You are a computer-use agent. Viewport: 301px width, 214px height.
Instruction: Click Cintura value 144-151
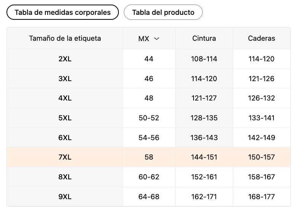pyautogui.click(x=204, y=157)
